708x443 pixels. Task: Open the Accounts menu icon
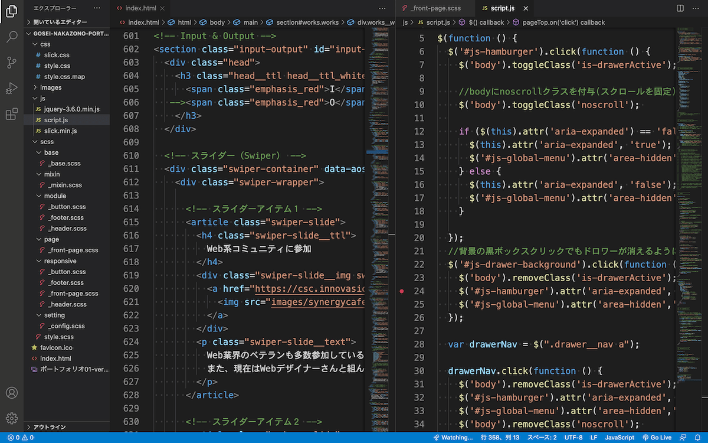tap(12, 393)
